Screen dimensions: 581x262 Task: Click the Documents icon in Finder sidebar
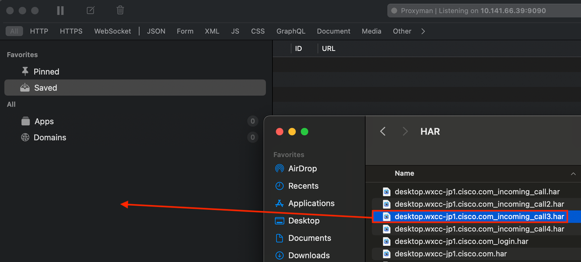(279, 238)
